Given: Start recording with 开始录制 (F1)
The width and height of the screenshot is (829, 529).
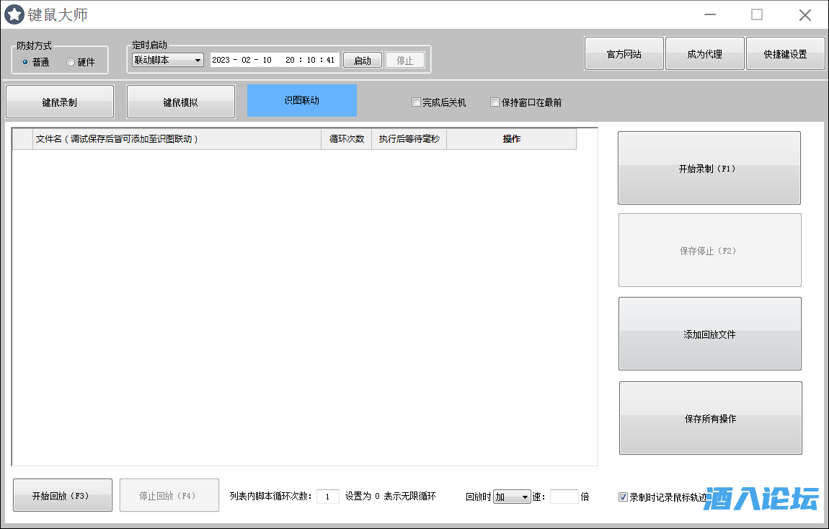Looking at the screenshot, I should (x=709, y=168).
